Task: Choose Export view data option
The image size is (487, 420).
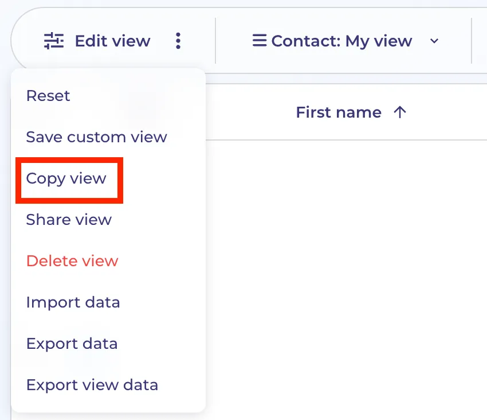Action: coord(92,385)
